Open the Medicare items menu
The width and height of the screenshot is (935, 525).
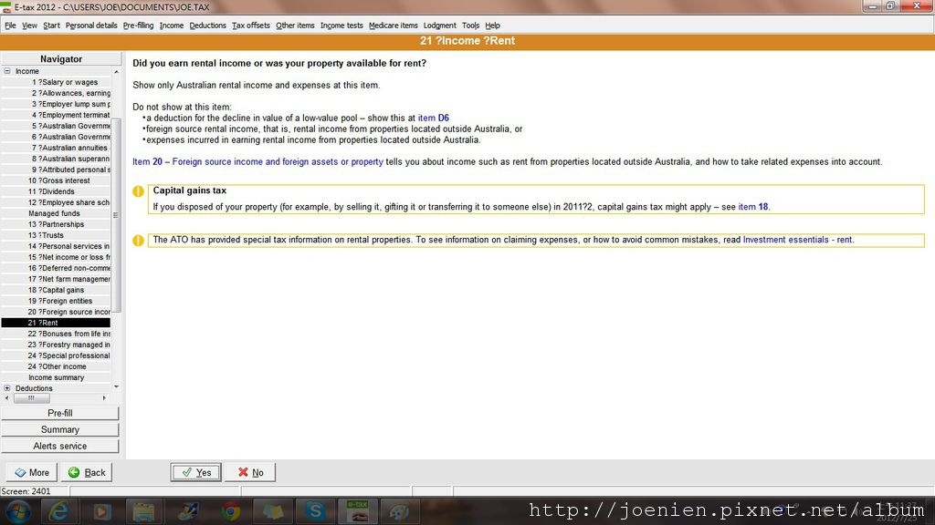click(393, 26)
